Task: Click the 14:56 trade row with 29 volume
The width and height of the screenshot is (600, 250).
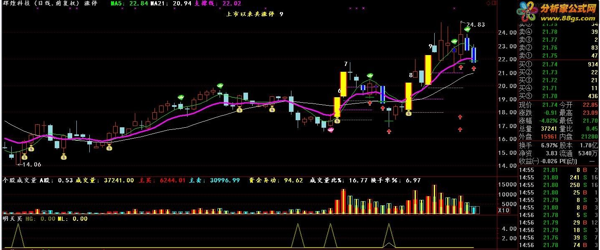Action: click(x=558, y=222)
